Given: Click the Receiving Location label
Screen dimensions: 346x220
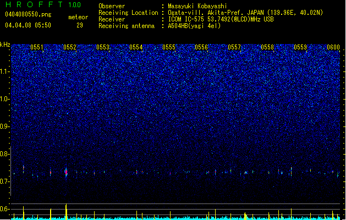Looking at the screenshot, I should coord(128,13).
